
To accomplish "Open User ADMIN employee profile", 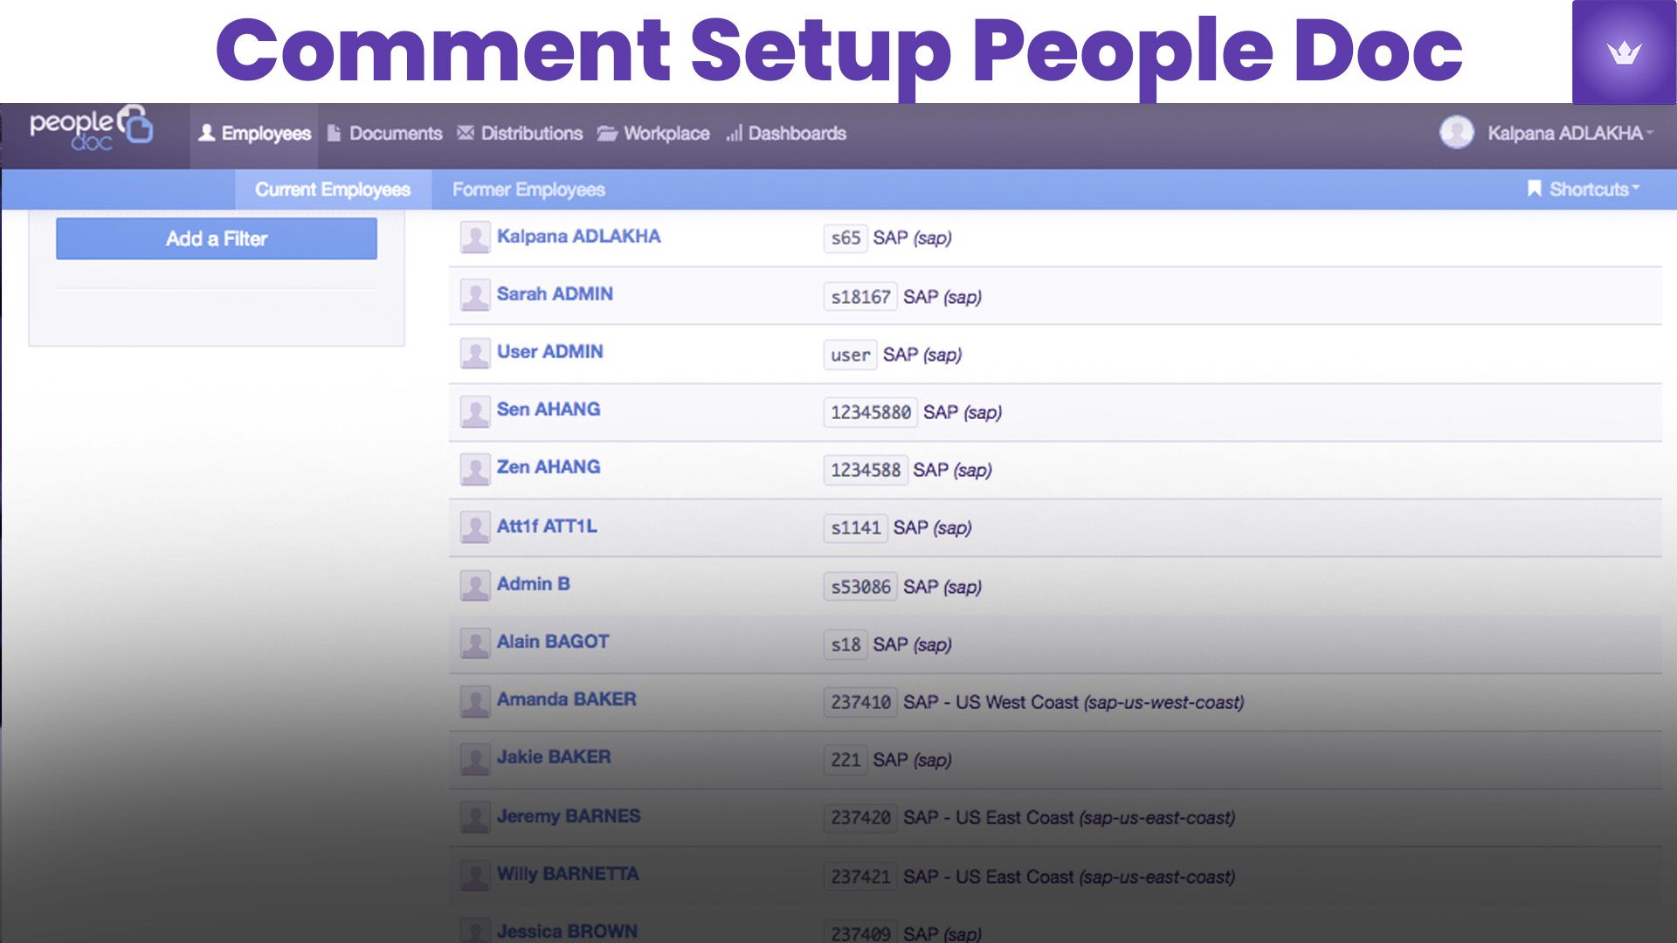I will click(549, 352).
